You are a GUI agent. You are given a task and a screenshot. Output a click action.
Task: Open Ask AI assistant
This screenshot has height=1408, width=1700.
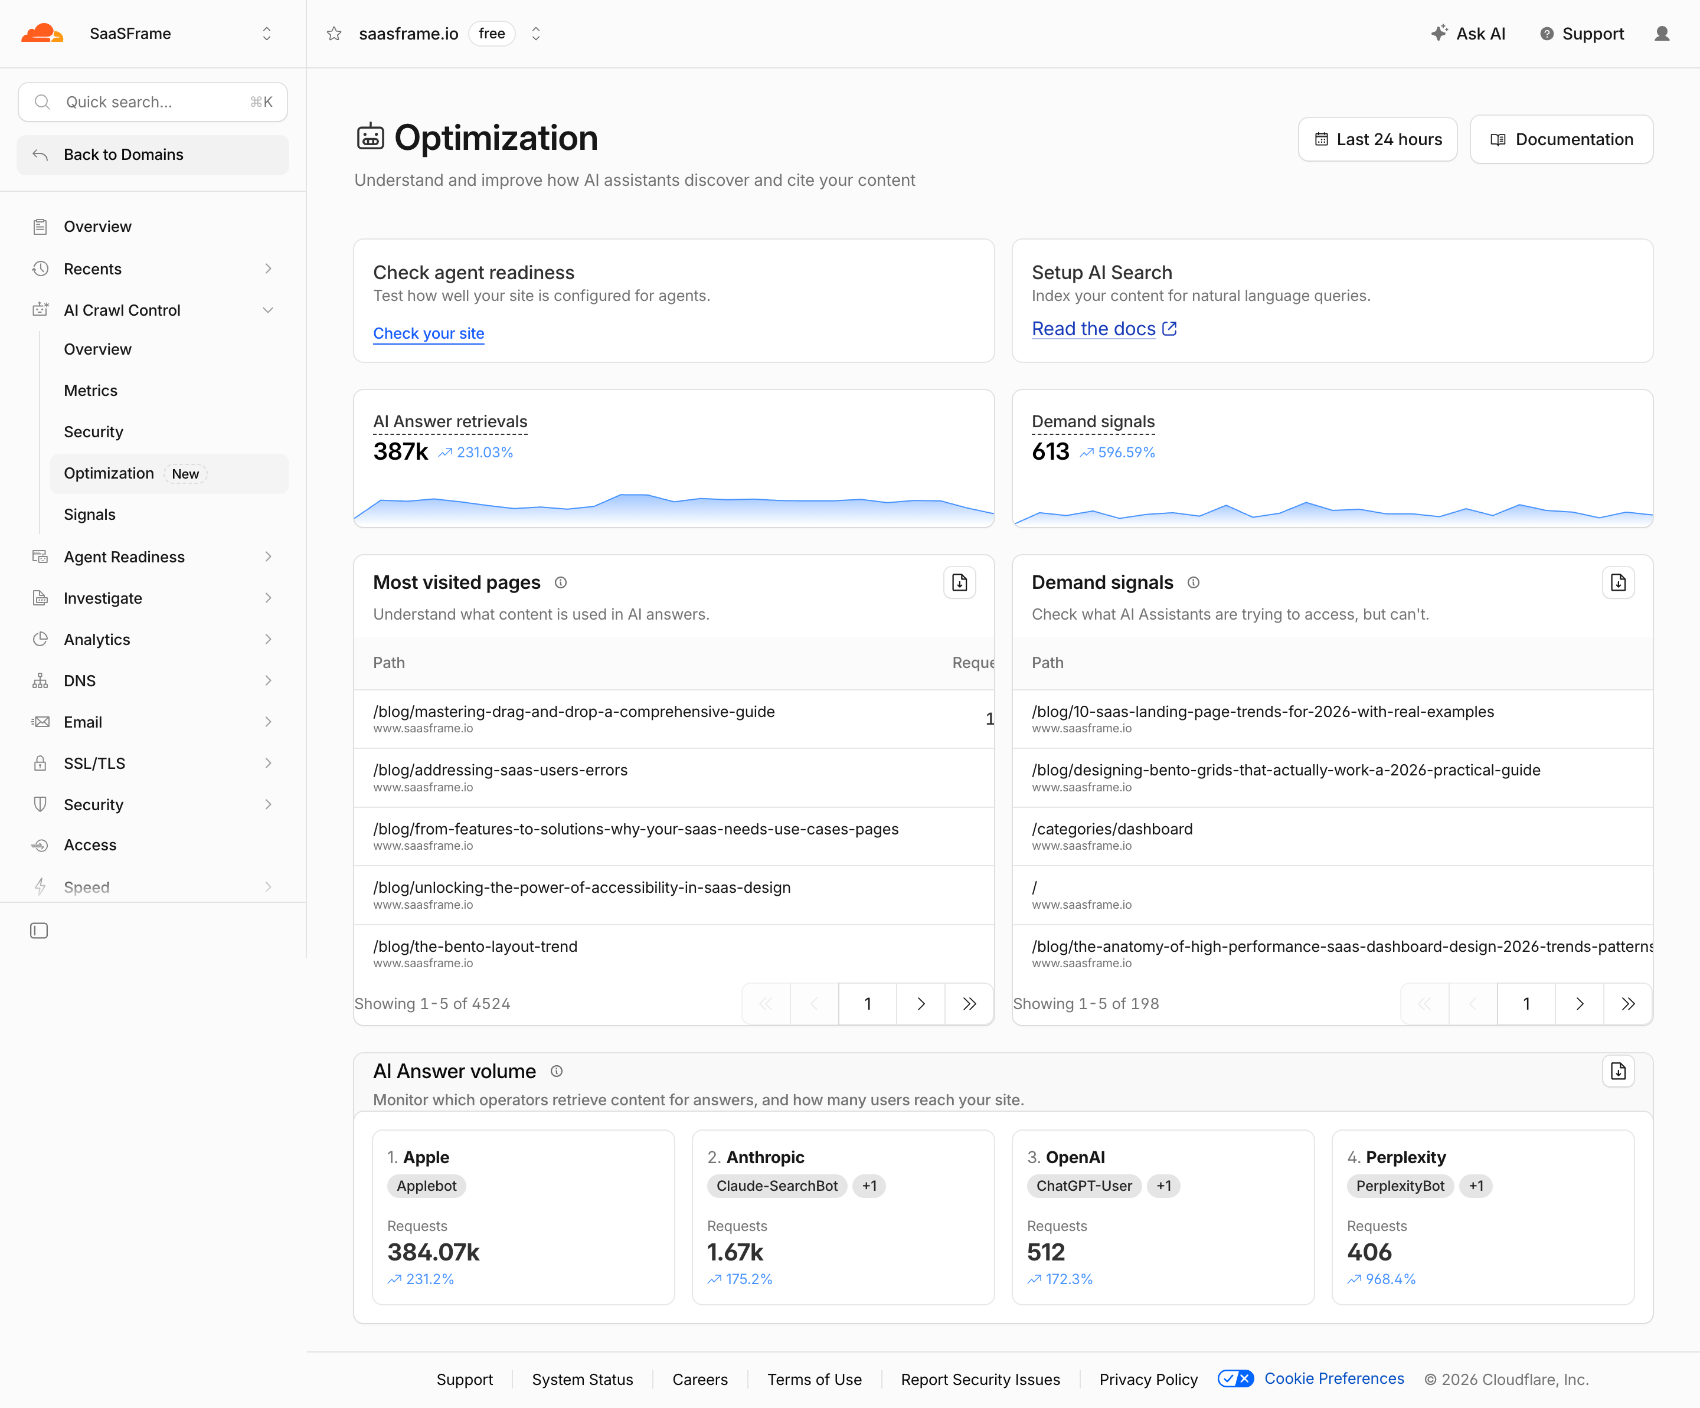coord(1467,34)
